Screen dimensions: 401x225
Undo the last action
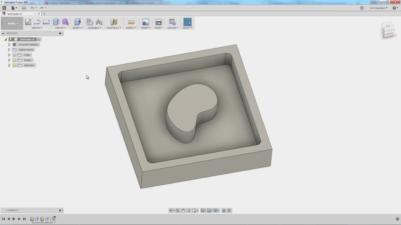point(32,8)
